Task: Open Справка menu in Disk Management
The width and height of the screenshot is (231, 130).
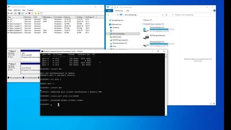Action: click(30, 10)
